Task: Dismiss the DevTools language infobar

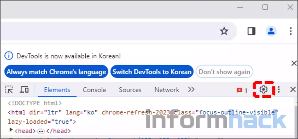Action: click(294, 63)
